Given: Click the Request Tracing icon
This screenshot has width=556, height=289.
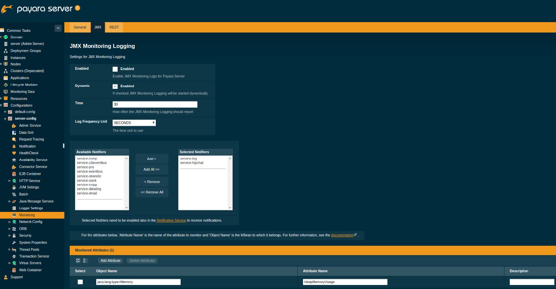Looking at the screenshot, I should pyautogui.click(x=14, y=139).
